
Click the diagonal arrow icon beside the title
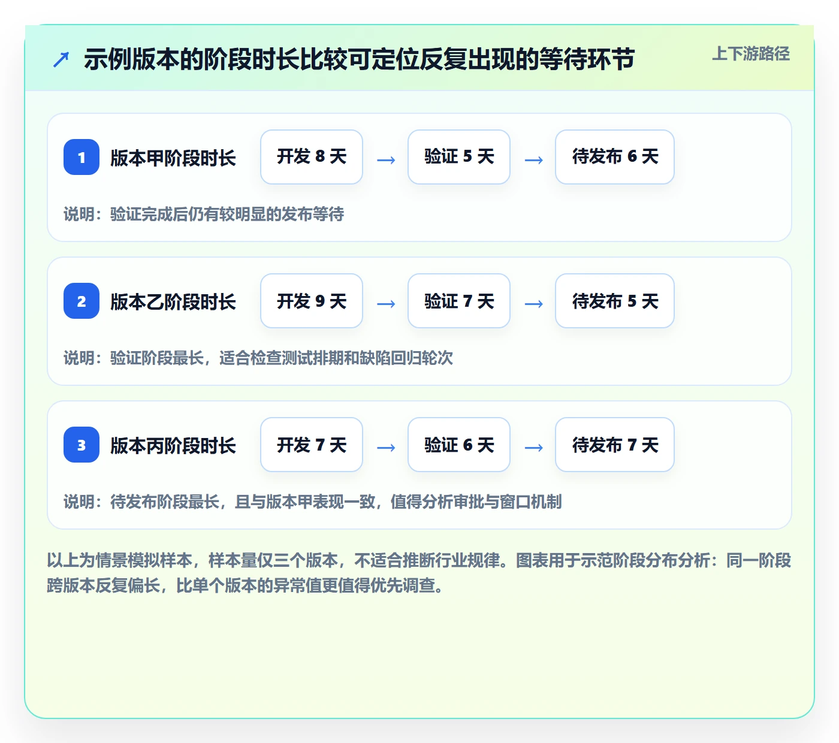pos(61,60)
